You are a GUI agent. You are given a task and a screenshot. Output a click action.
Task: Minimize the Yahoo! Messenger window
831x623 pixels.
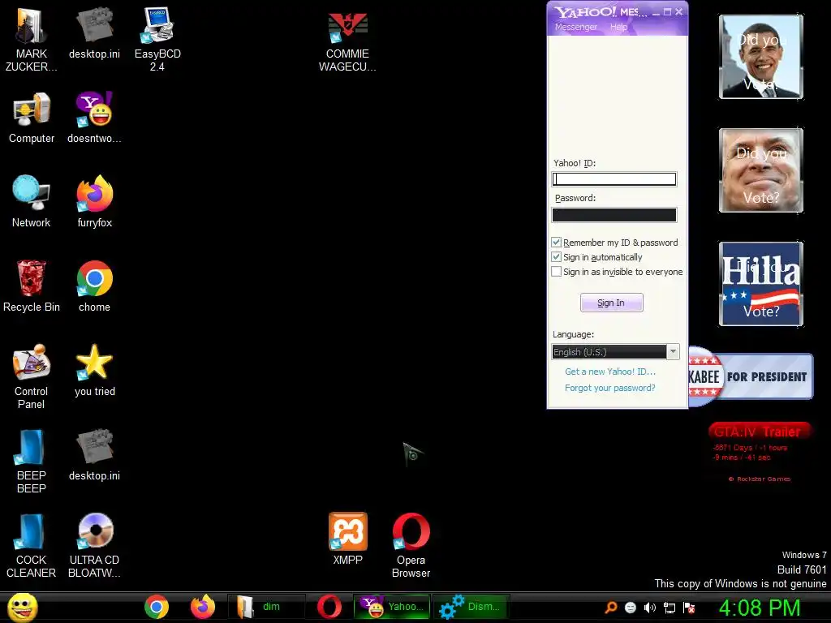(x=656, y=11)
